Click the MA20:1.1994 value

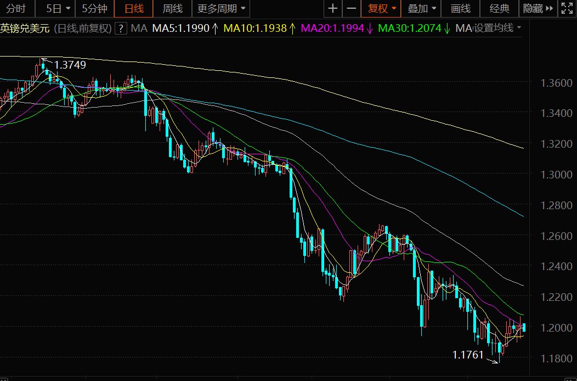click(332, 29)
